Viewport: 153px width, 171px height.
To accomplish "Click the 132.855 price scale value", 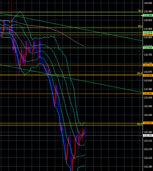I will click(148, 37).
